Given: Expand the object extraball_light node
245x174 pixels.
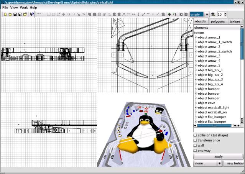Looking at the screenshot, I should coord(196,108).
